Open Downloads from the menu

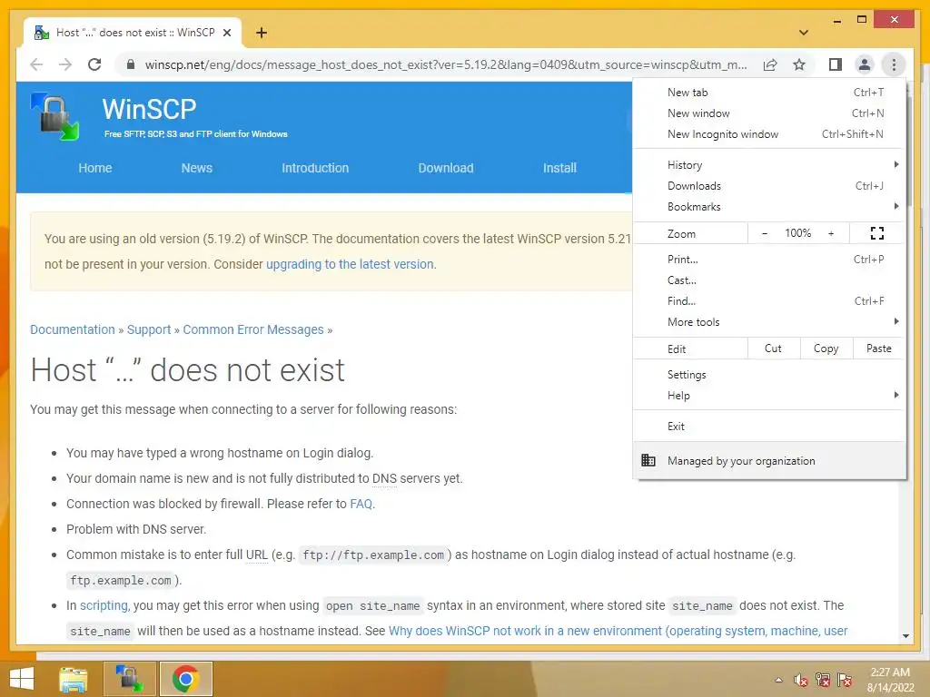(769, 185)
